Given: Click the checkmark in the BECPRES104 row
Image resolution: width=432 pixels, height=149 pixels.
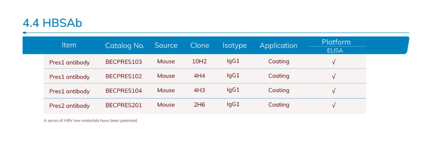Looking at the screenshot, I should click(334, 91).
